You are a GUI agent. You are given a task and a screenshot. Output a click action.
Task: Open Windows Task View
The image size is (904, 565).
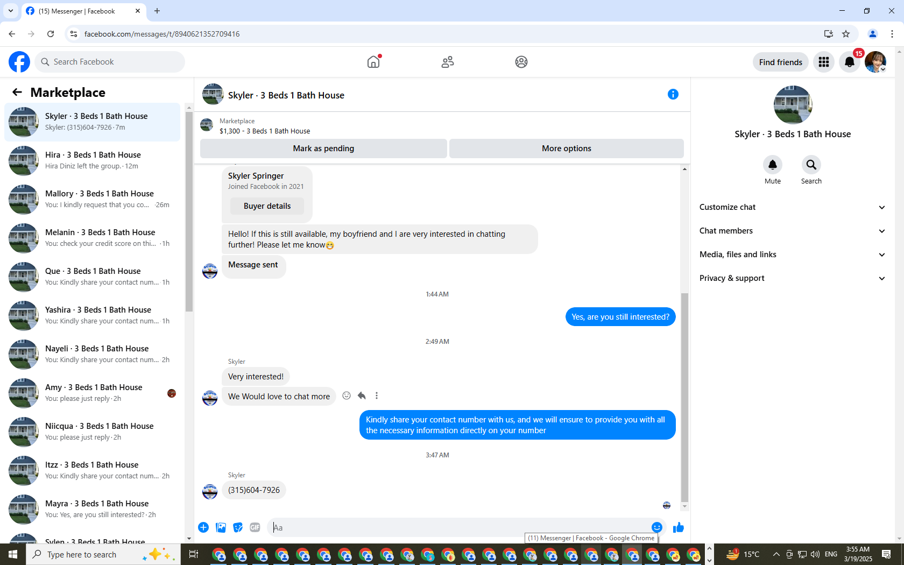click(194, 554)
